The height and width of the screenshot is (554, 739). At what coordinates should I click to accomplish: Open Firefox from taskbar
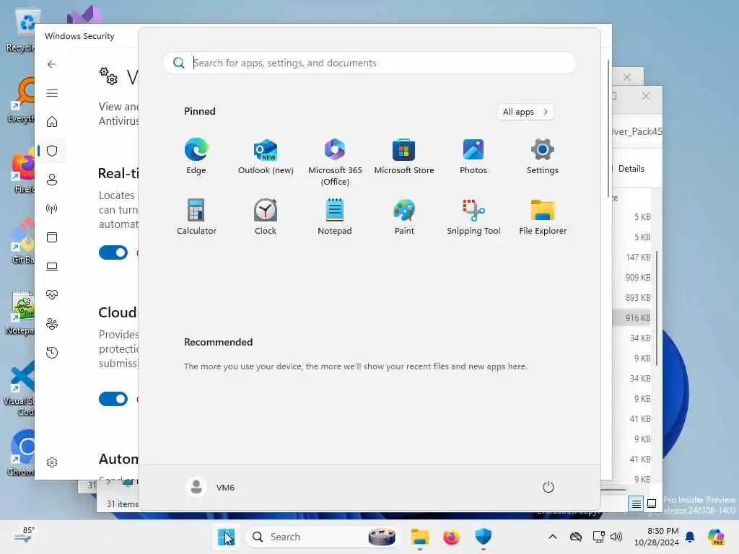tap(452, 537)
